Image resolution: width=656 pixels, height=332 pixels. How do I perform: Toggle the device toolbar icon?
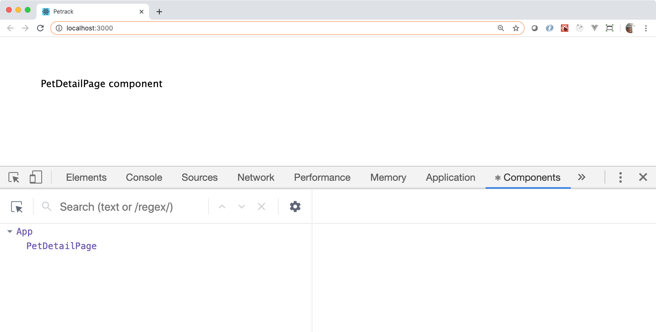click(x=36, y=177)
